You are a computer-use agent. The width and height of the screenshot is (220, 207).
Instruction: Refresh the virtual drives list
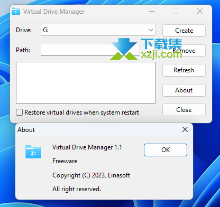point(184,70)
